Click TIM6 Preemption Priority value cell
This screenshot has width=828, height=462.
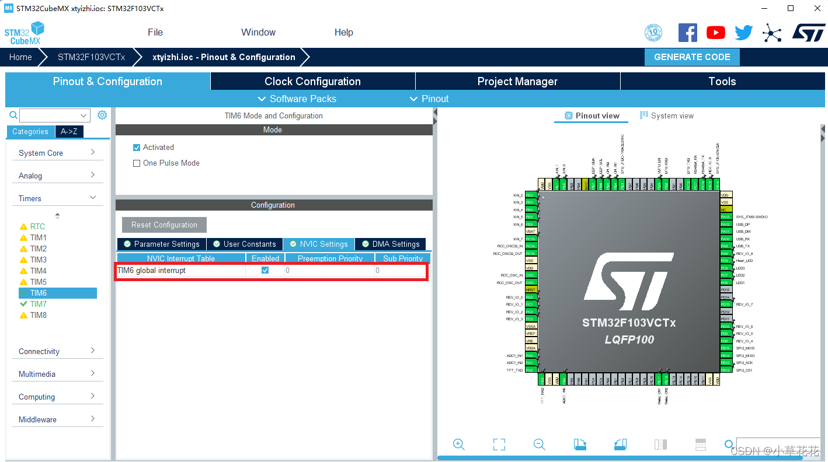point(329,270)
